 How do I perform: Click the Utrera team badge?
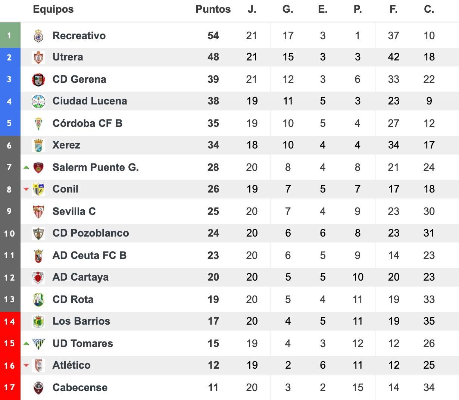point(38,57)
